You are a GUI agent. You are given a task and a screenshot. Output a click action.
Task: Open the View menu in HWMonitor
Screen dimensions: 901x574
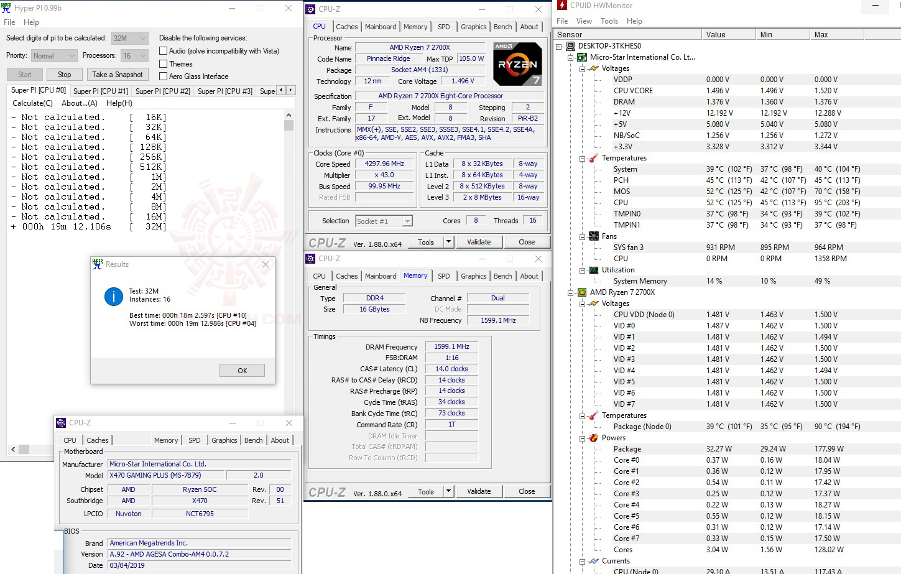point(584,21)
